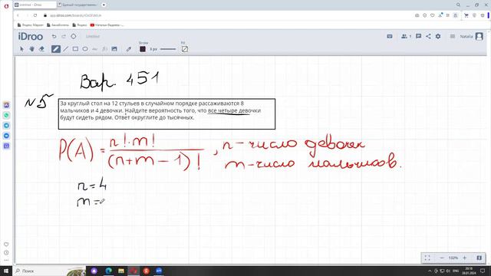
Task: Zoom out the board
Action: point(442,258)
